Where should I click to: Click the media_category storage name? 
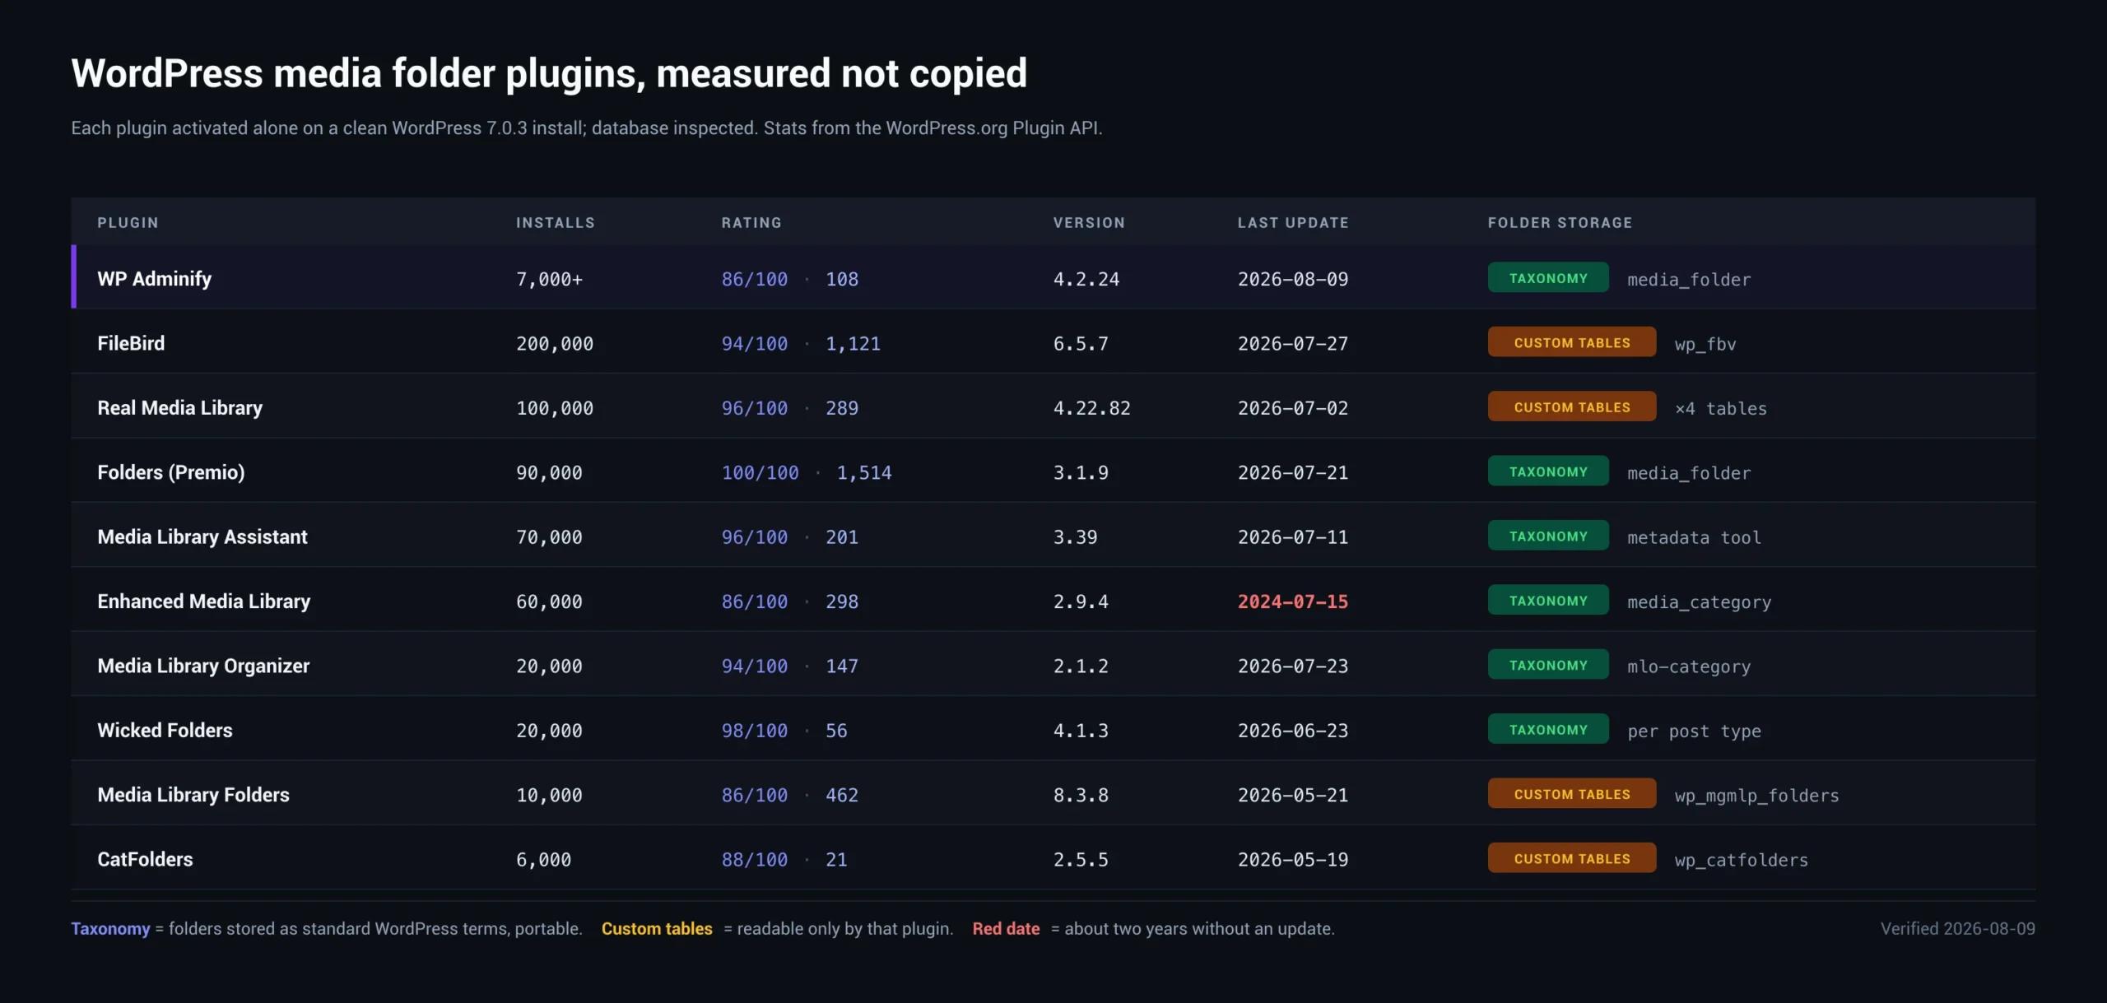click(x=1700, y=602)
